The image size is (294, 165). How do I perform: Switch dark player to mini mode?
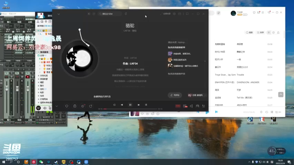click(x=187, y=14)
